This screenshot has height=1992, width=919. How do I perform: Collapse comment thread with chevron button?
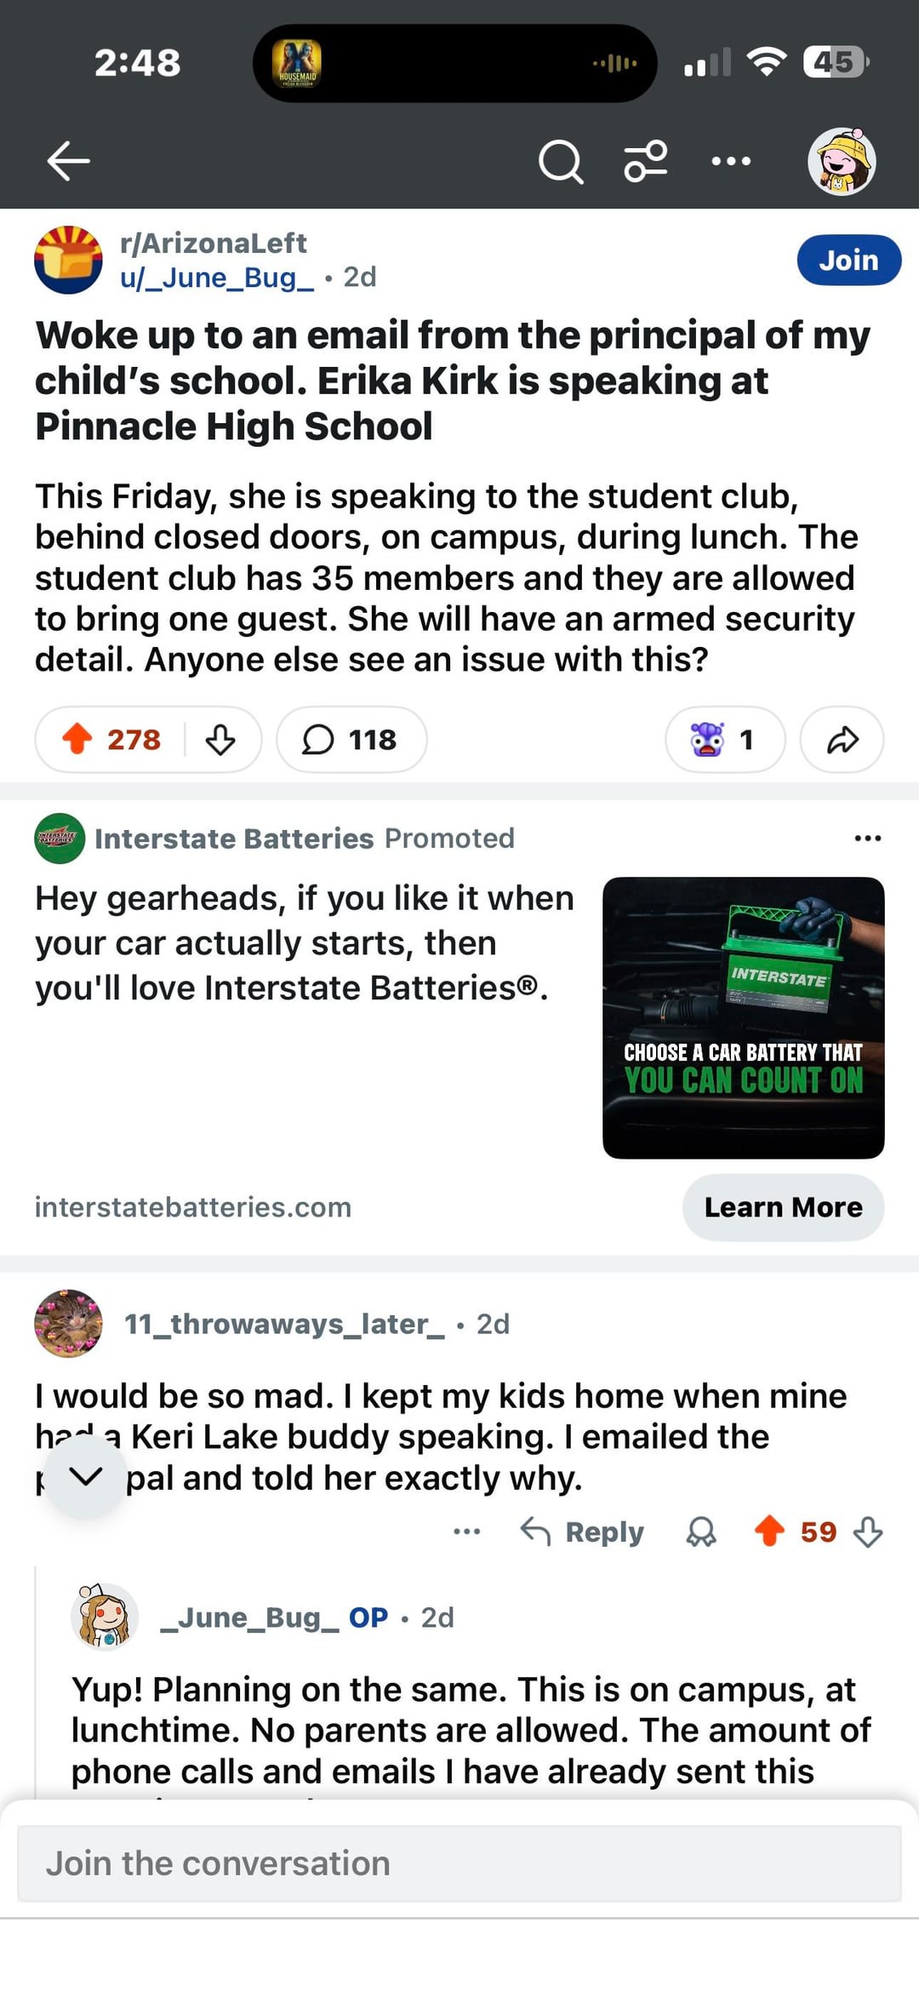click(86, 1476)
